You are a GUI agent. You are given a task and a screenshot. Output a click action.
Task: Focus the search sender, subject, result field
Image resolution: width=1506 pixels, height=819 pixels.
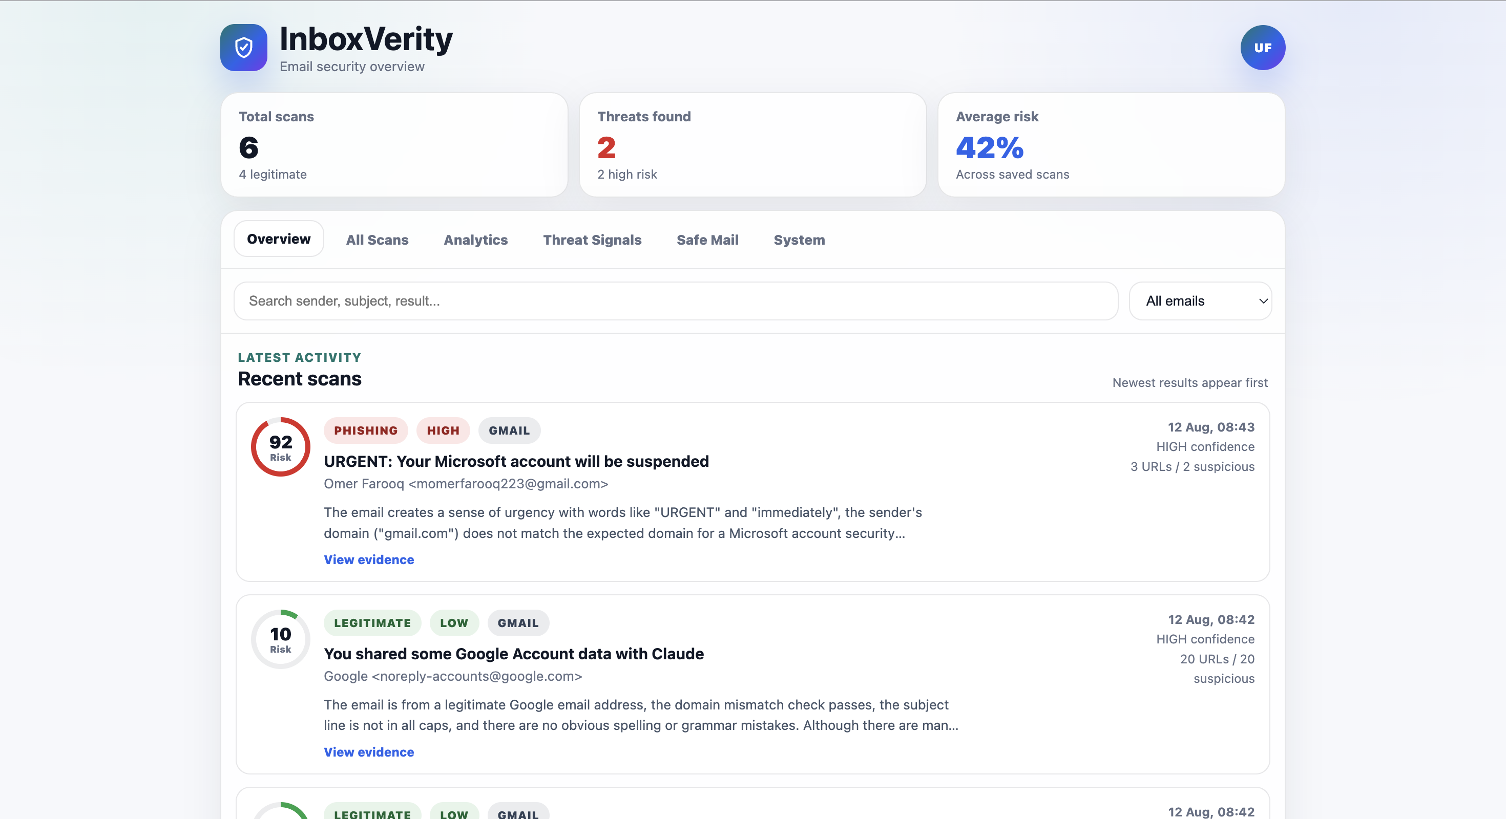(676, 301)
